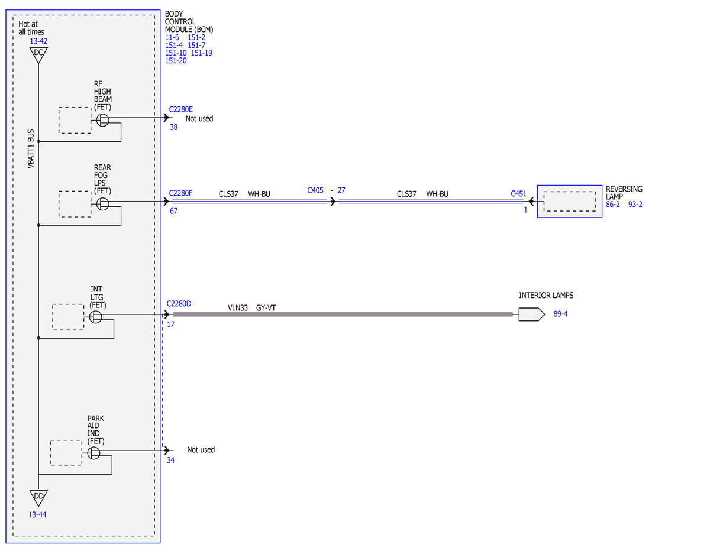Click the Reversing Lamp component box
This screenshot has height=548, width=710.
pos(569,202)
